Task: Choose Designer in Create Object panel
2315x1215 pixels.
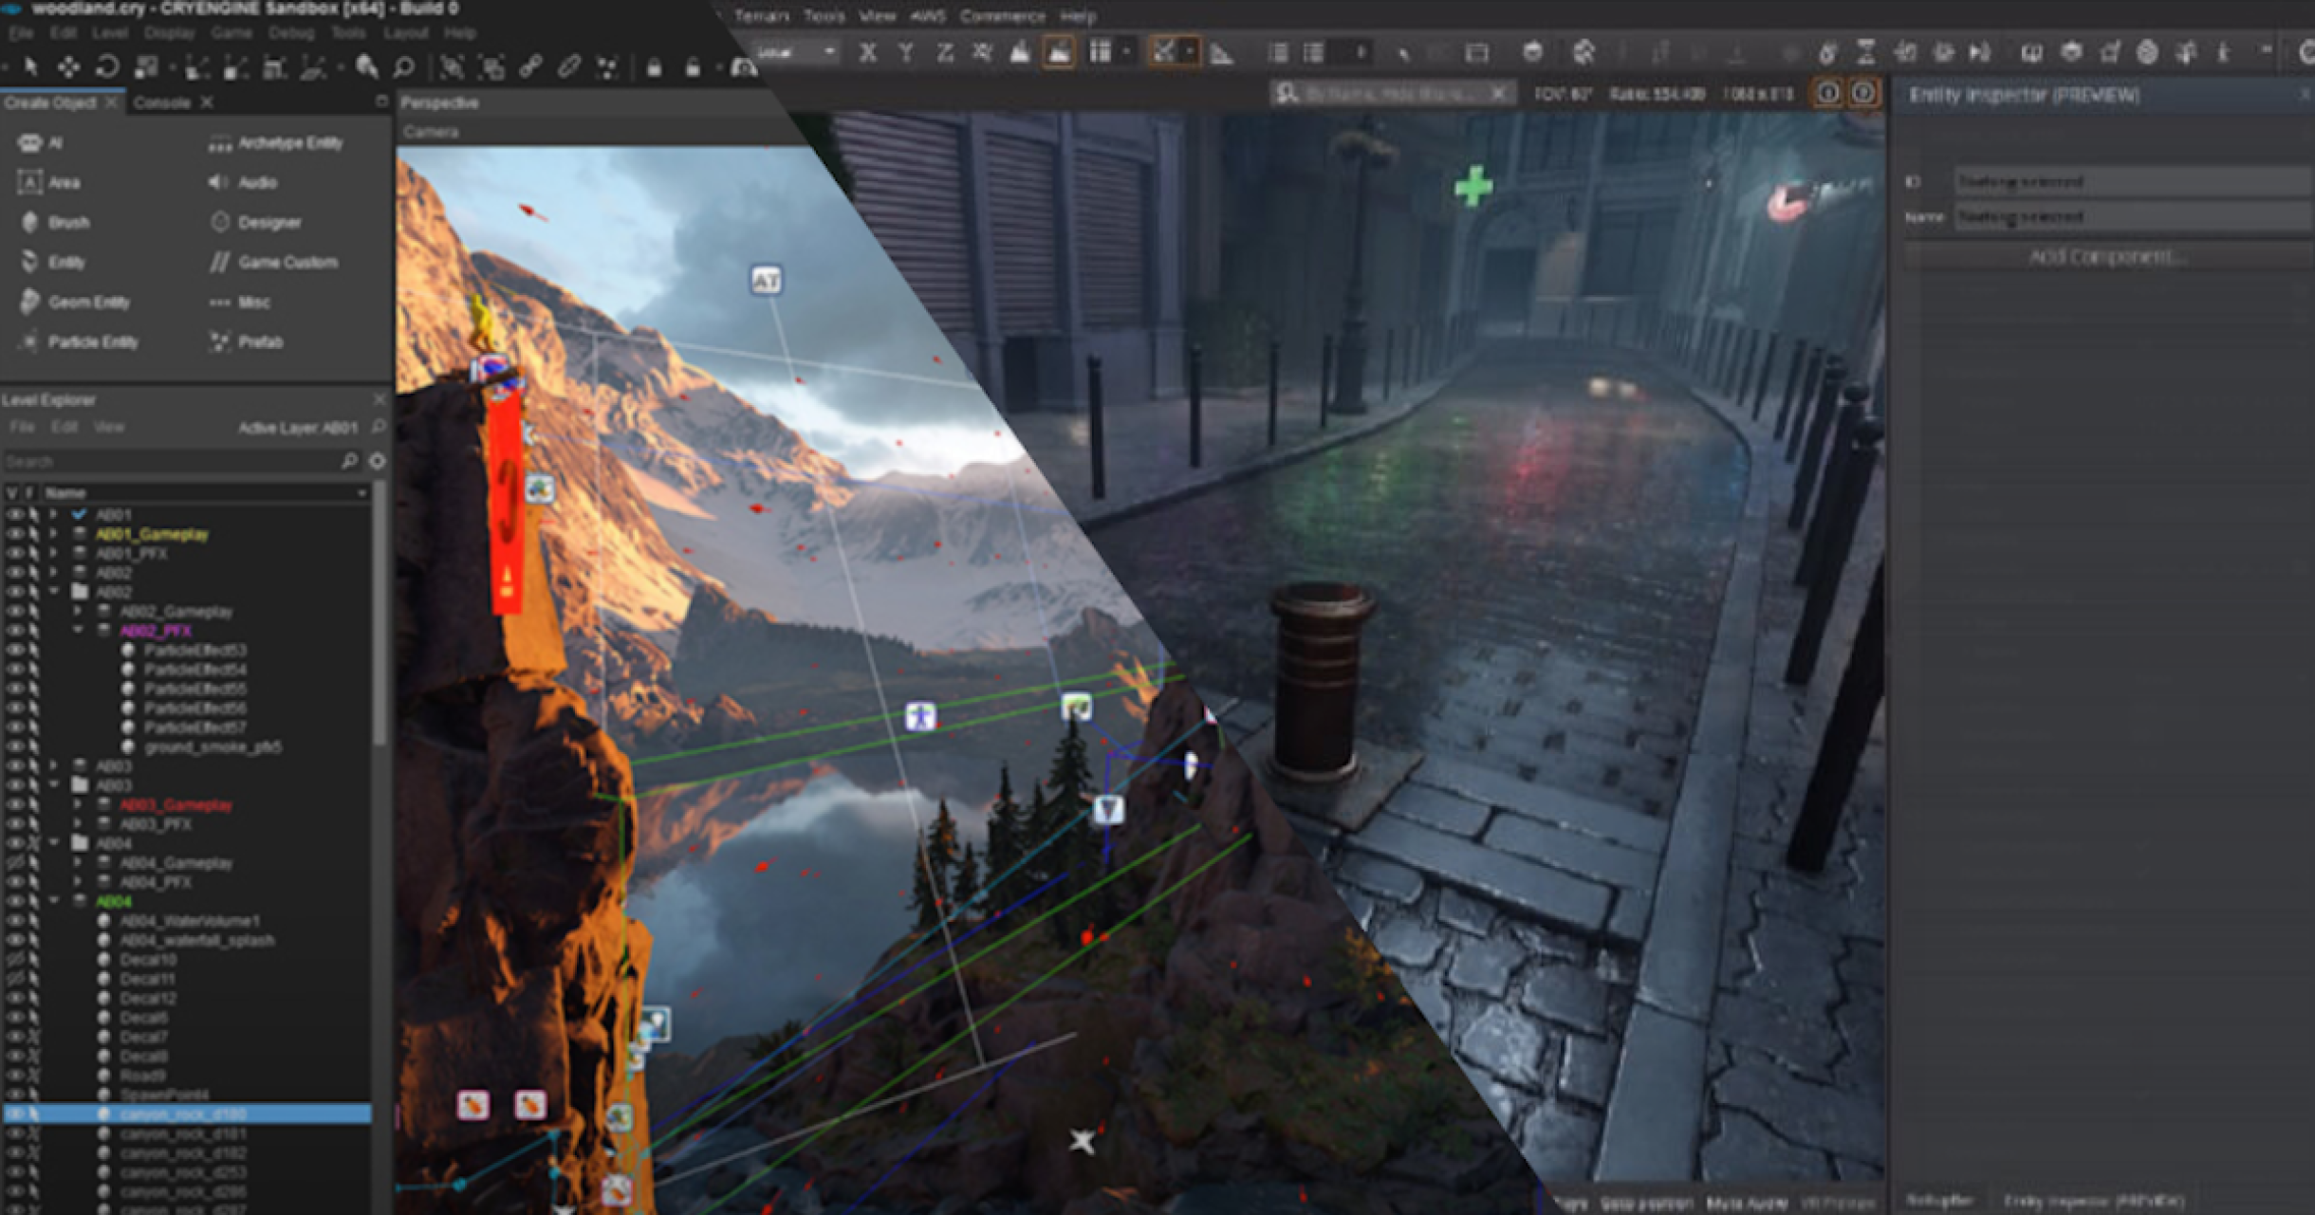Action: click(256, 223)
